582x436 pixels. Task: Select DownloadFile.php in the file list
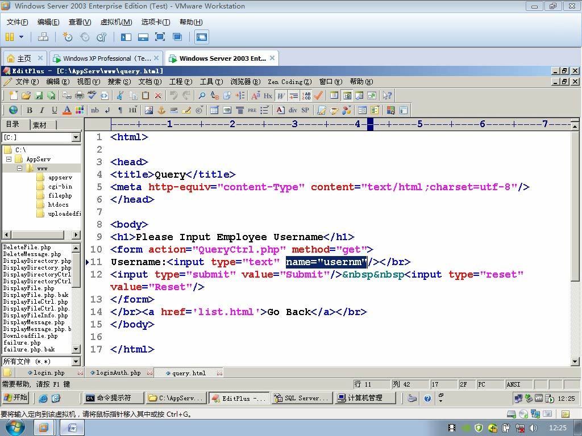(x=31, y=336)
